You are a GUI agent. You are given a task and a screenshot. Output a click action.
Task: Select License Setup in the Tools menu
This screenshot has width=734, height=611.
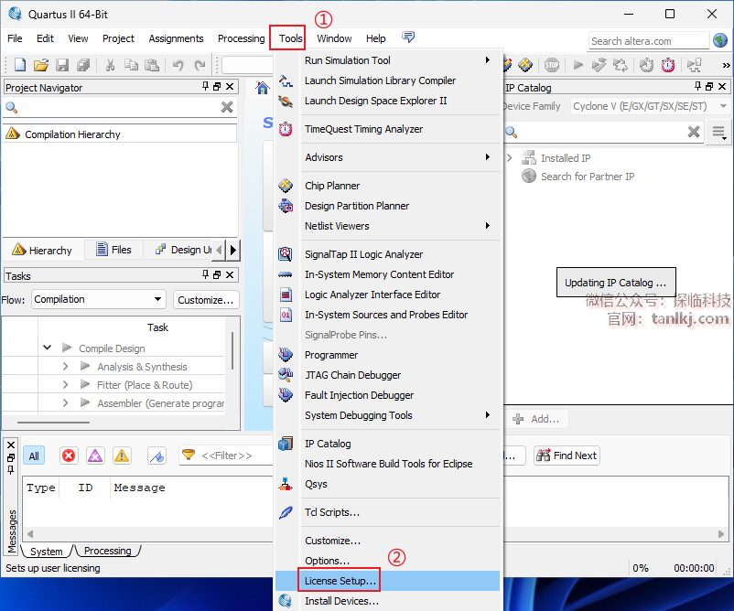point(340,581)
